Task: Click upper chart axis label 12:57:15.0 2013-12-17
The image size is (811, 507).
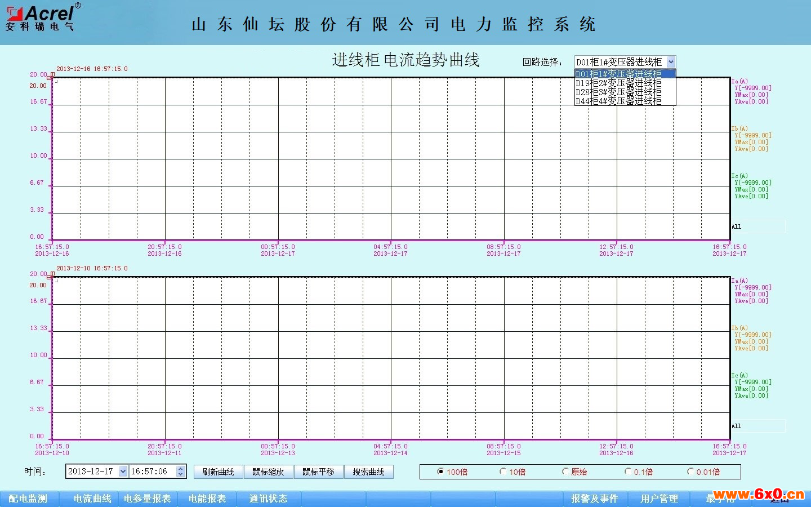Action: [x=616, y=250]
